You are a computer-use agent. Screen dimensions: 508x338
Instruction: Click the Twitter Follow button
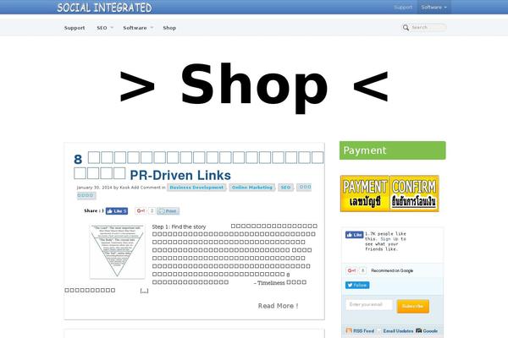point(357,285)
